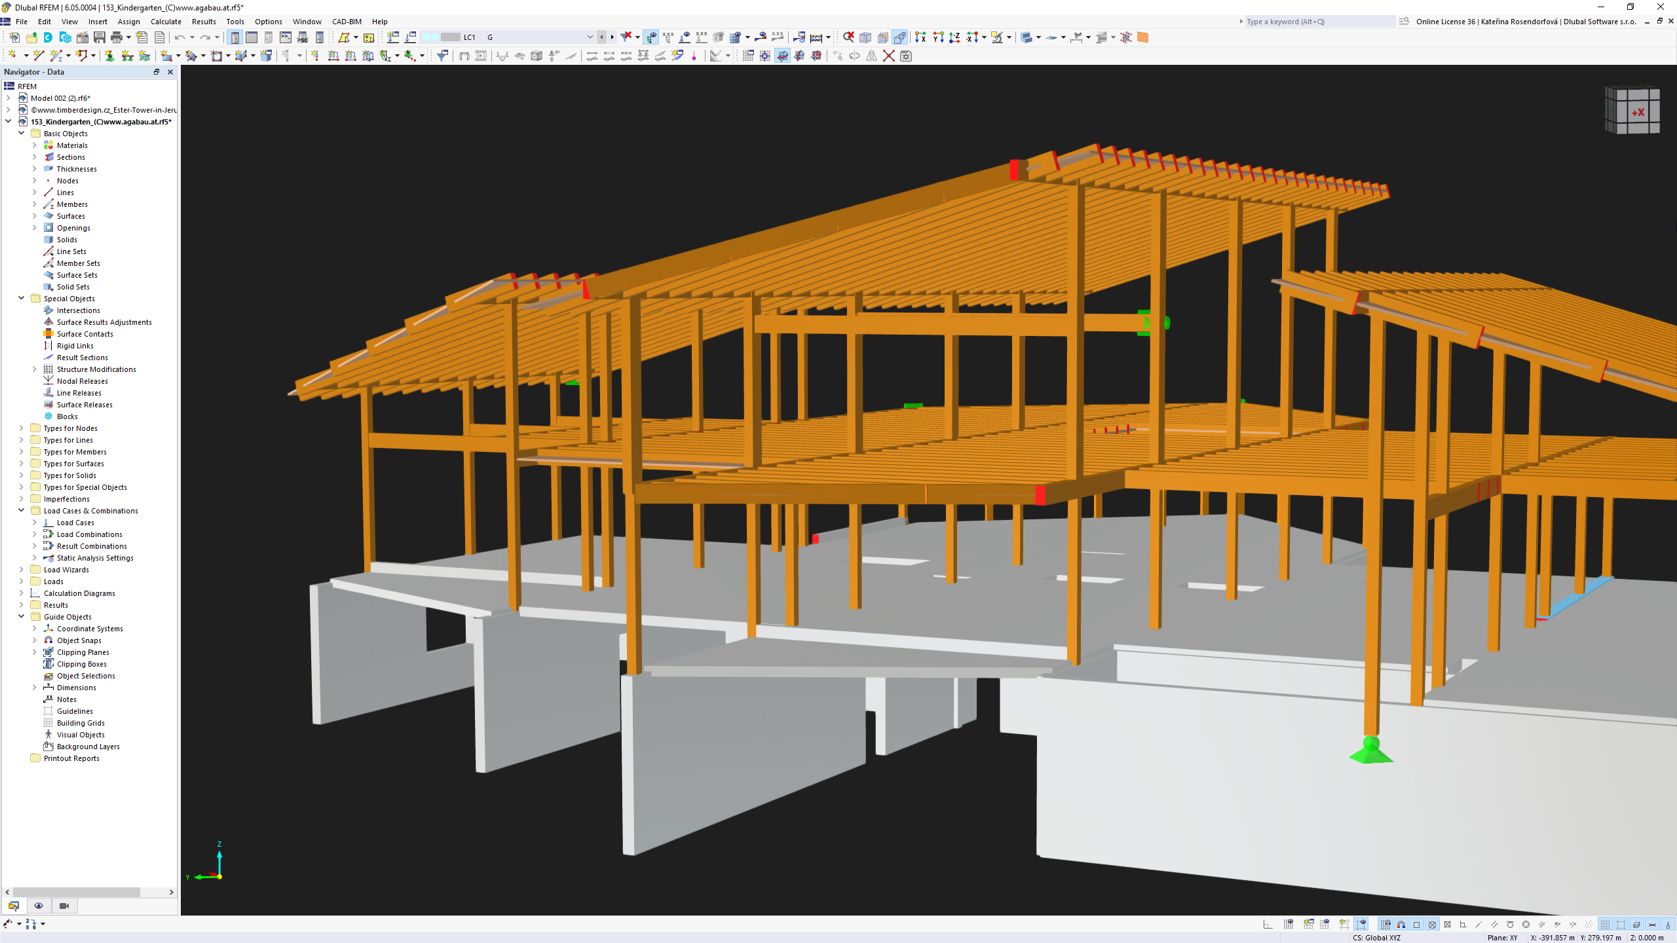Screen dimensions: 1677x943
Task: Open the Results menu item
Action: click(x=204, y=21)
